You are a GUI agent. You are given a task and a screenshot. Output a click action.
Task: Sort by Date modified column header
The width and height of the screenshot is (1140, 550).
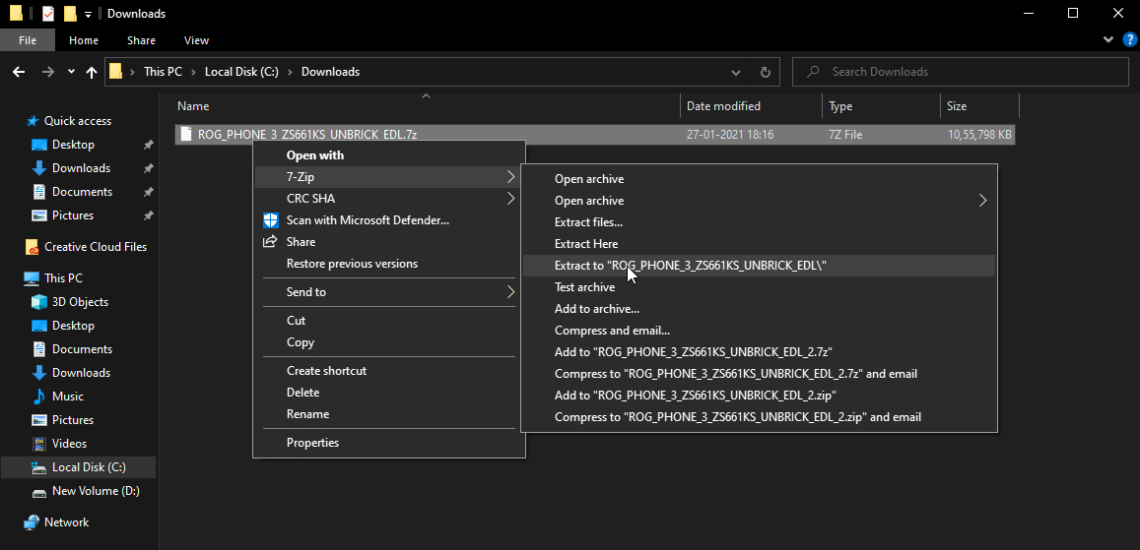tap(752, 106)
